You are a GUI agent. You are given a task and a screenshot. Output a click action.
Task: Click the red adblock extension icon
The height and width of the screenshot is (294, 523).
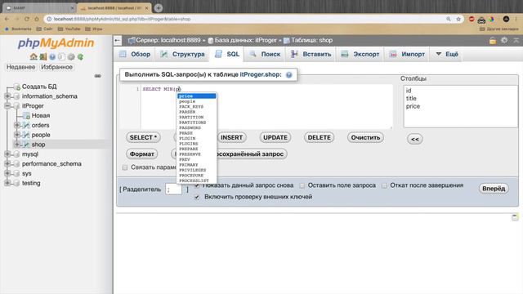[472, 19]
